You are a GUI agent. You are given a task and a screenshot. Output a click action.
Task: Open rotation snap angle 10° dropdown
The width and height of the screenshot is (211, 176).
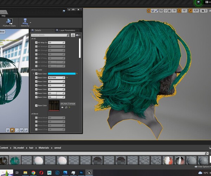pos(184,11)
